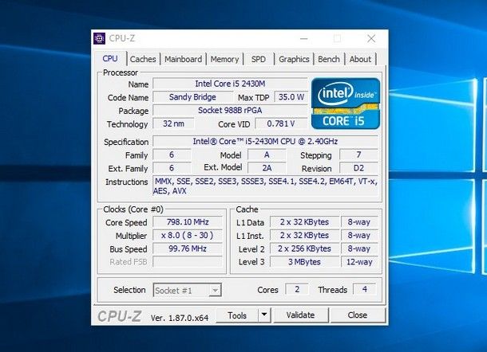This screenshot has width=487, height=352.
Task: Show the About tab
Action: (x=360, y=59)
